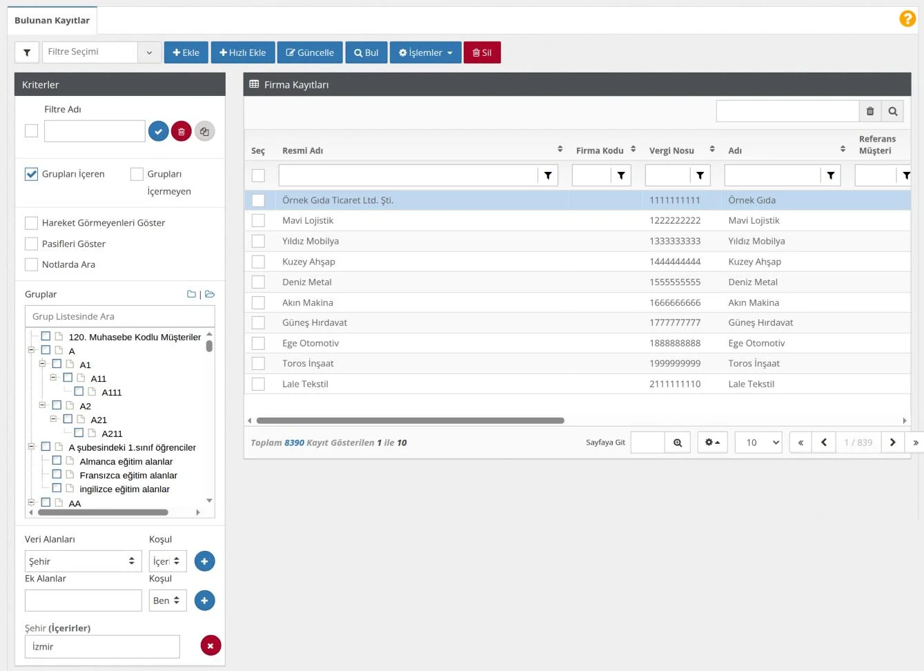Apply the Adı column filter funnel
This screenshot has height=671, width=924.
tap(831, 175)
